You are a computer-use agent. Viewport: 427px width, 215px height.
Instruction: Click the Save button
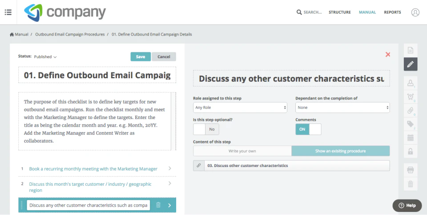[141, 57]
